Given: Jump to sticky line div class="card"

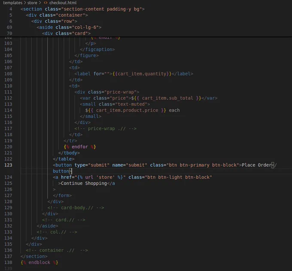Looking at the screenshot, I should coord(66,33).
